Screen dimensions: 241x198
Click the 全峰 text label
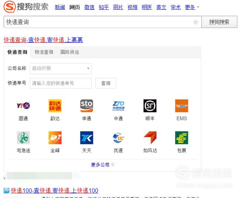(x=55, y=151)
